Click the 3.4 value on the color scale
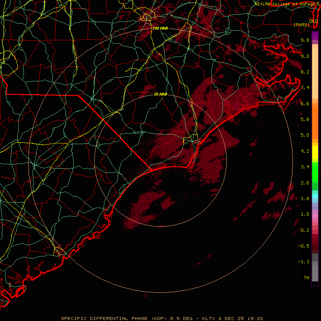Screen dimensions: 321x321 (x=305, y=167)
